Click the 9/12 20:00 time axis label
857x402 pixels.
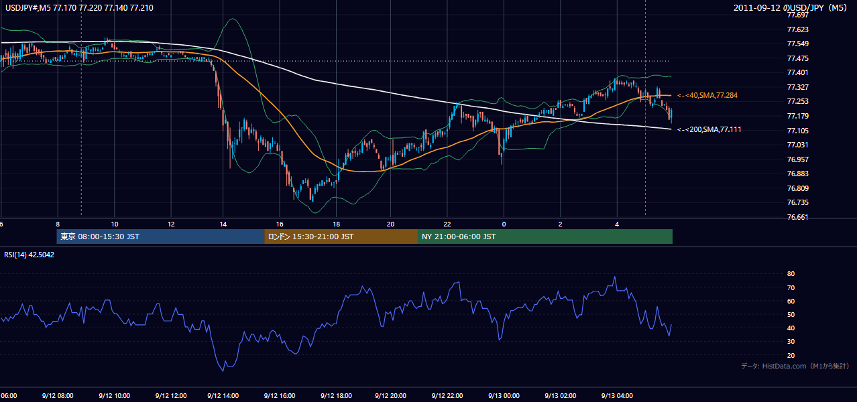point(392,396)
